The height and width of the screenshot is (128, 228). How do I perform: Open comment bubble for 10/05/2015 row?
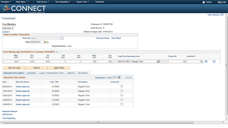pos(121,100)
